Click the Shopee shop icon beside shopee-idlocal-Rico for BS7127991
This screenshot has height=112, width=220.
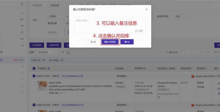pyautogui.click(x=193, y=76)
